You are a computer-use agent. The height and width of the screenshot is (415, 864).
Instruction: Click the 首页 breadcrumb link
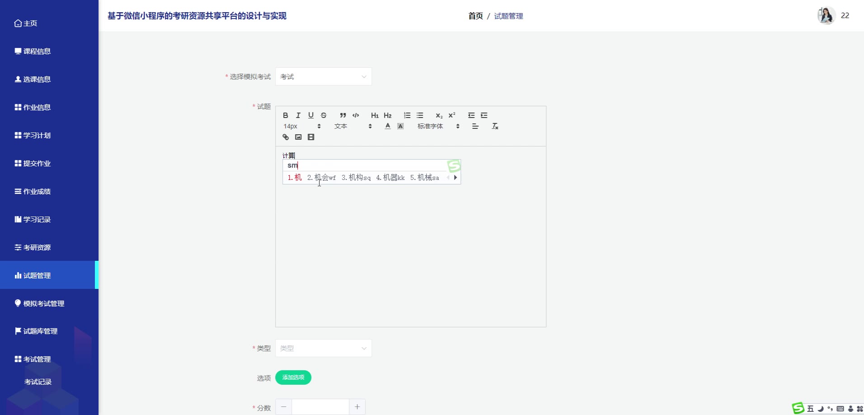coord(475,16)
